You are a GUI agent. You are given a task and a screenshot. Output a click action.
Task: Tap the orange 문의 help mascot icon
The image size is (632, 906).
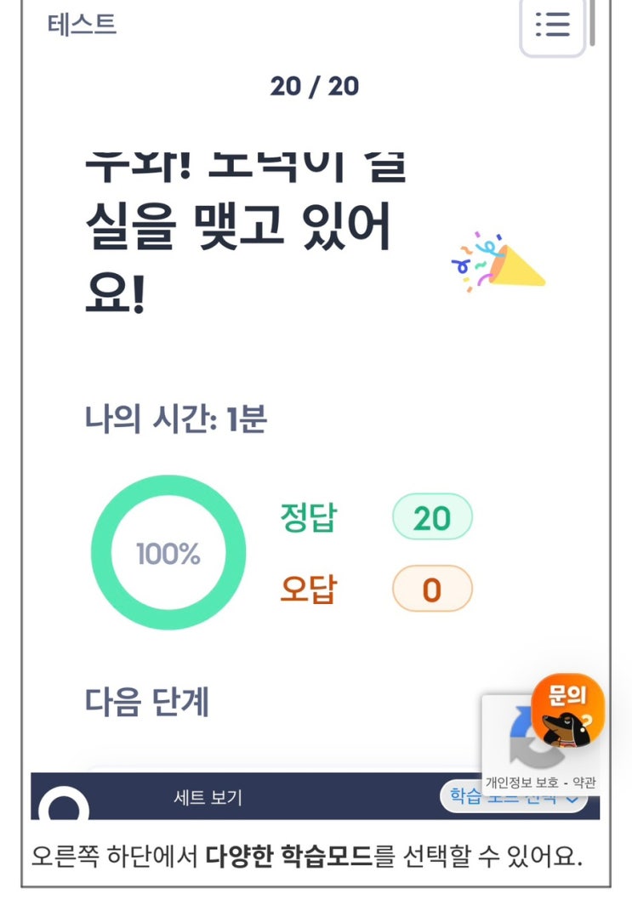click(568, 710)
